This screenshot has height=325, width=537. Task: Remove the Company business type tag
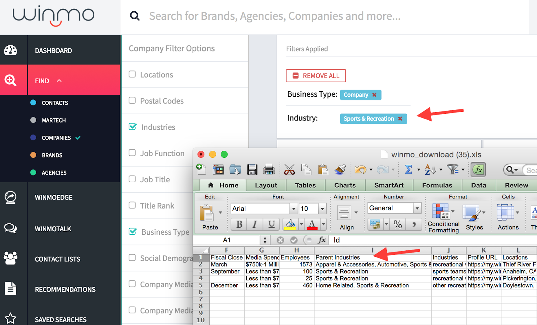coord(374,95)
